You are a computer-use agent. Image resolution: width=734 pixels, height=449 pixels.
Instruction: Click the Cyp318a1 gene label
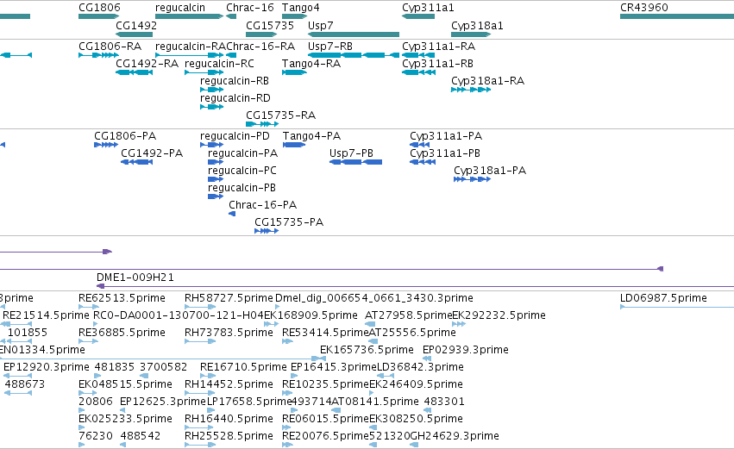(477, 25)
